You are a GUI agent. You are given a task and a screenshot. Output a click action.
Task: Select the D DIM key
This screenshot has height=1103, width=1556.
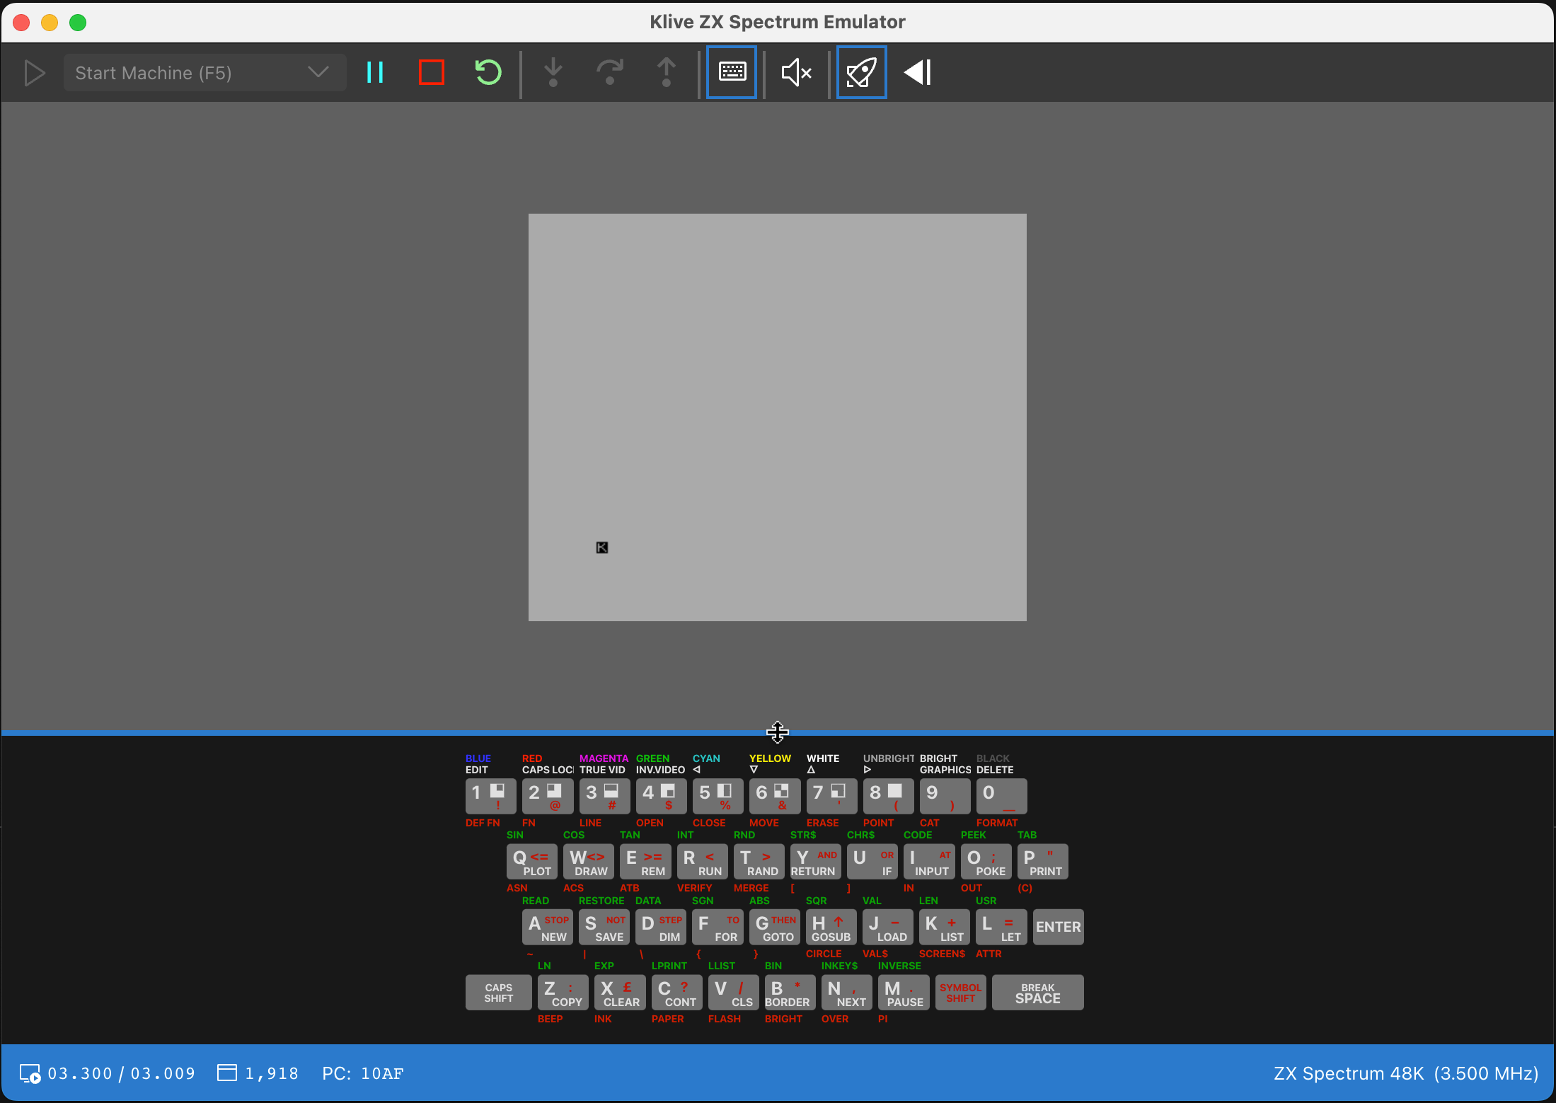pyautogui.click(x=661, y=928)
